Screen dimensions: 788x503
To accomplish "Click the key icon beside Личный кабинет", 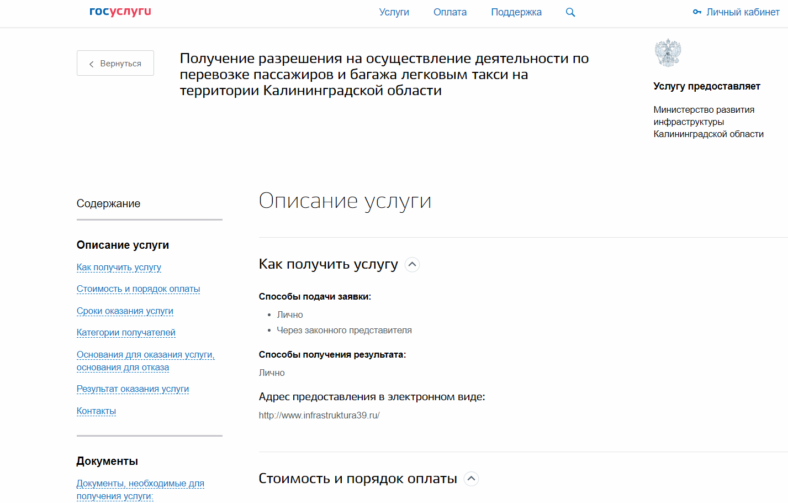I will (x=697, y=12).
